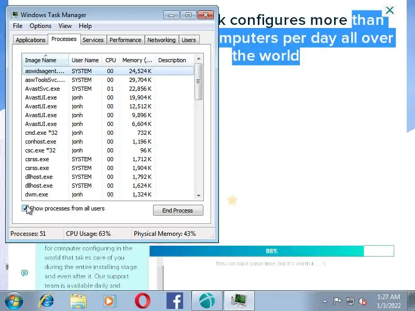
Task: Switch to the Performance tab
Action: [126, 40]
